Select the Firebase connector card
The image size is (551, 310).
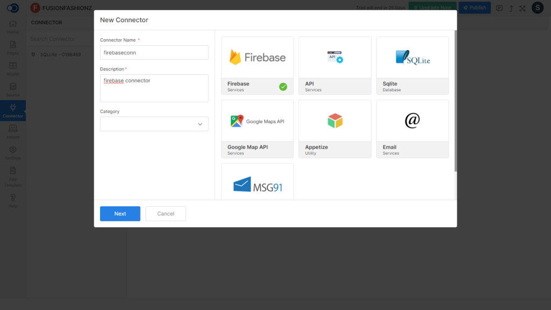257,65
